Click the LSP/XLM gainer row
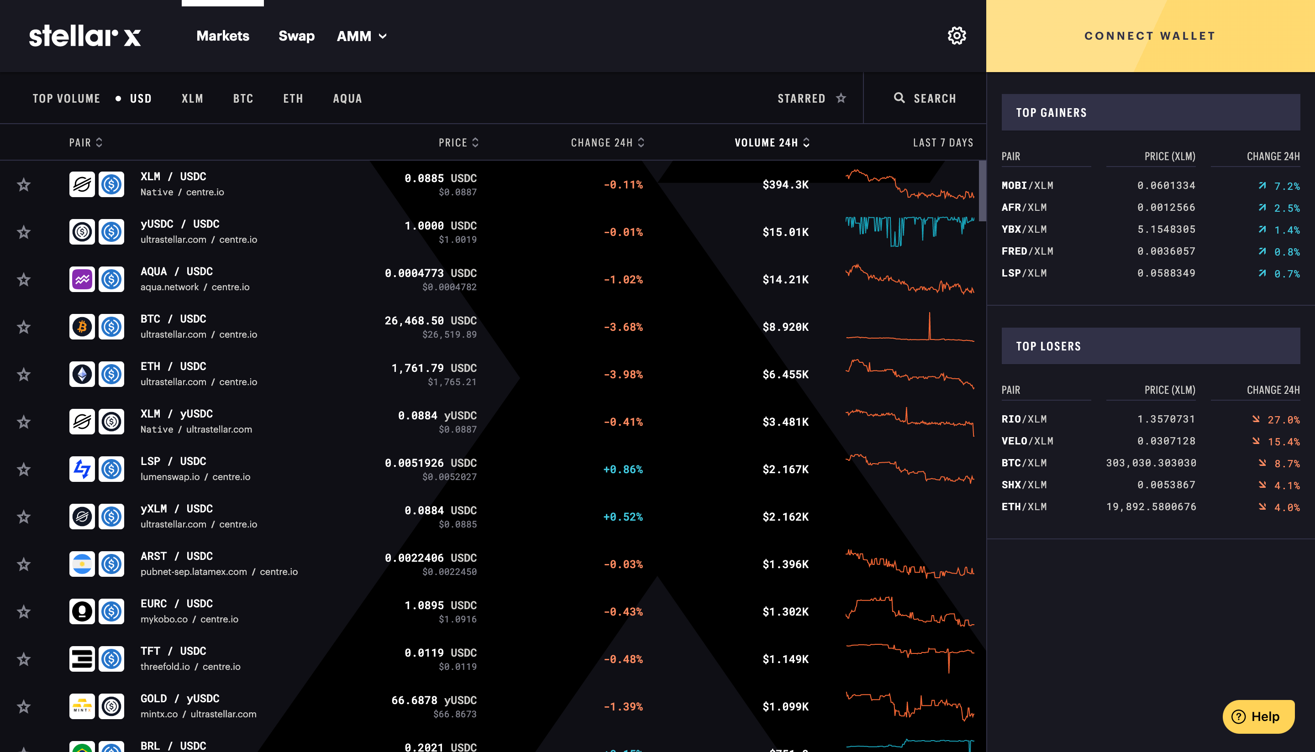 (x=1150, y=273)
